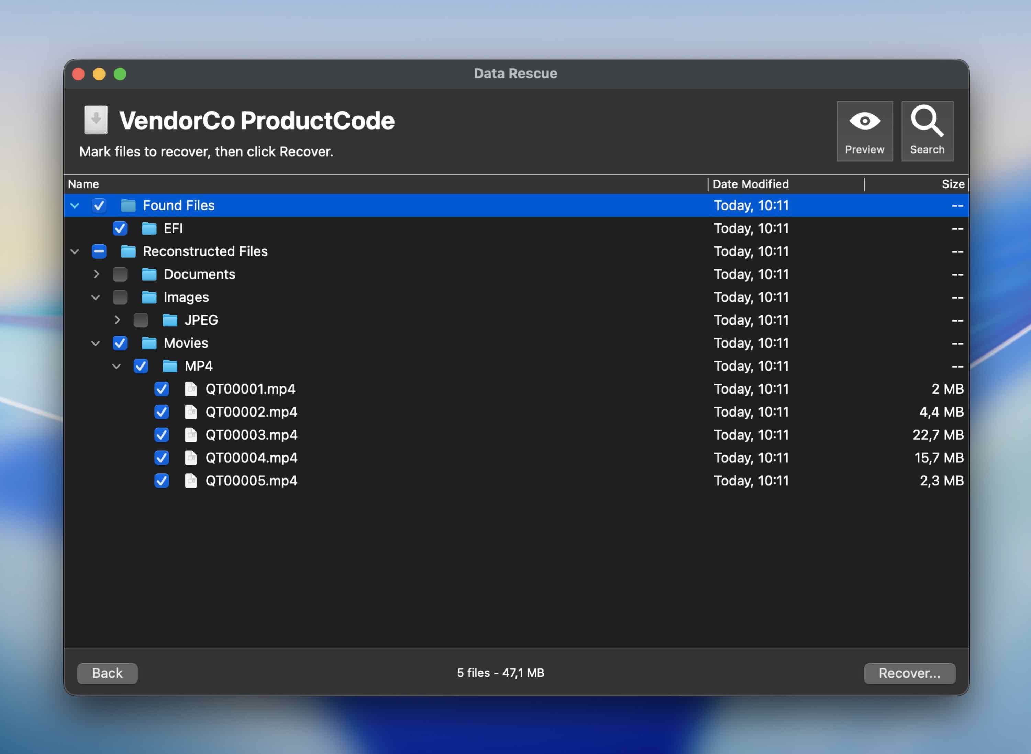Mark the Images folder checkbox
This screenshot has width=1031, height=754.
tap(120, 297)
